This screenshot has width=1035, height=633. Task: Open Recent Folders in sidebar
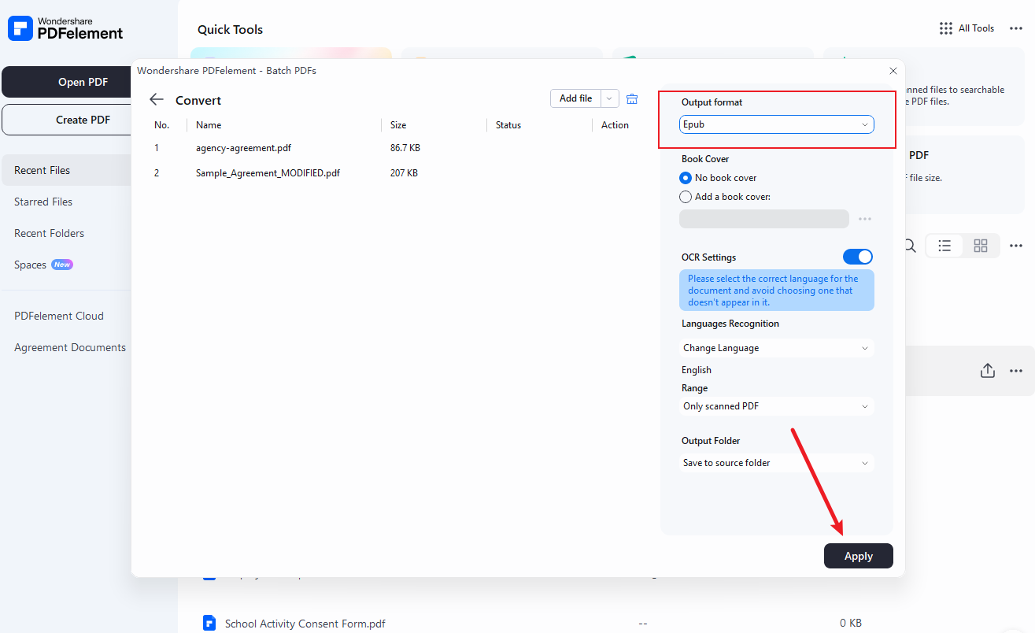(x=49, y=233)
